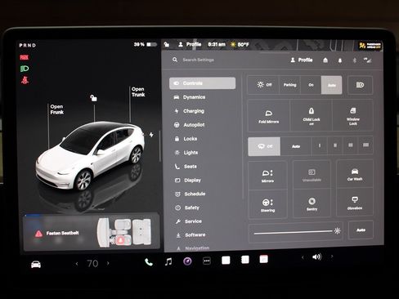Decrease cabin temperature with left arrow

[77, 264]
